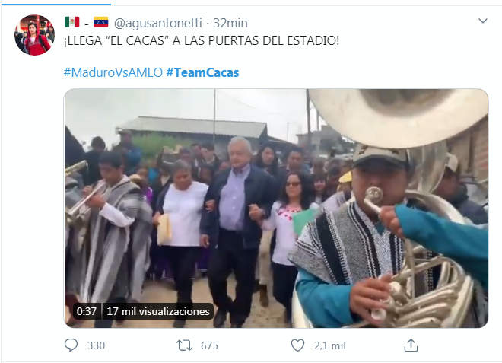
Task: Open the #TeamCacas hashtag
Action: click(x=202, y=72)
